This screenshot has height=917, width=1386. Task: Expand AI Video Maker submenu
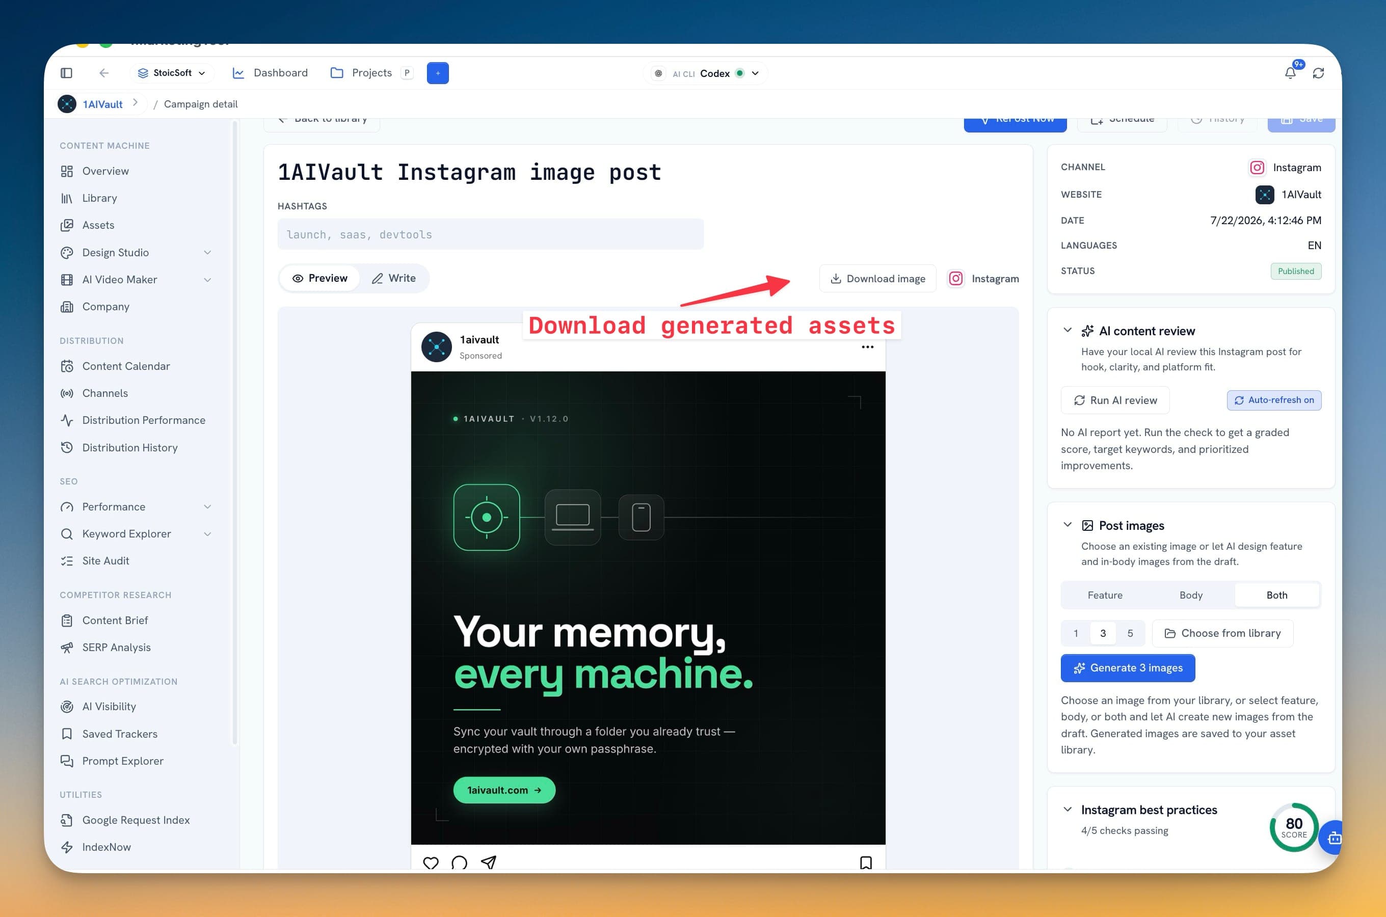click(x=207, y=280)
